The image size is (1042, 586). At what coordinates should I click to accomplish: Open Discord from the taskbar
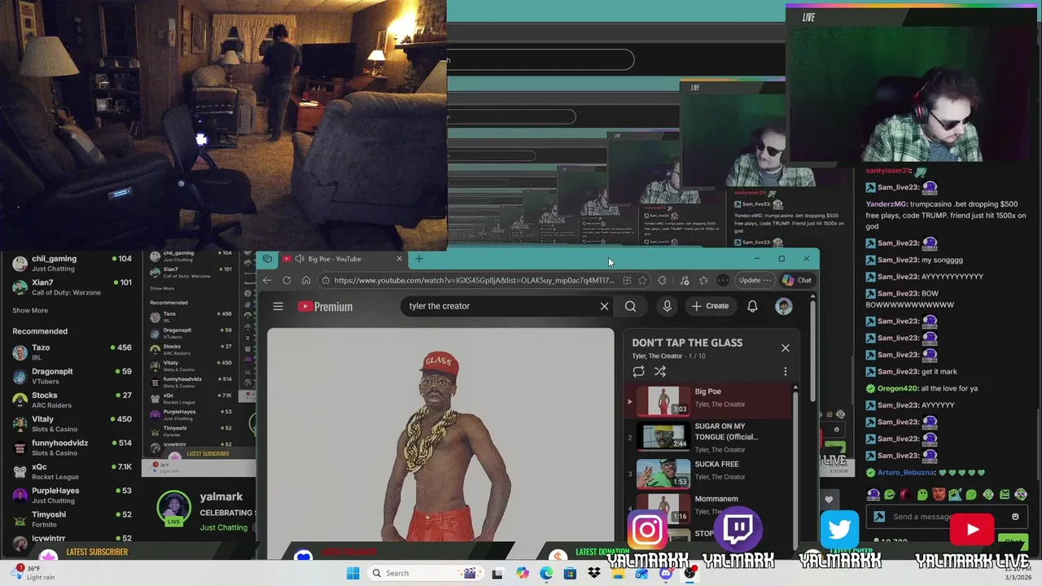(x=666, y=573)
